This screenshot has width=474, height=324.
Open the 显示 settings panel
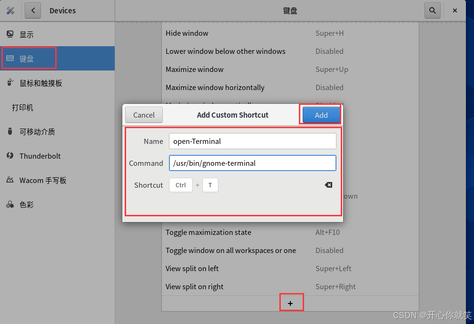(x=58, y=34)
